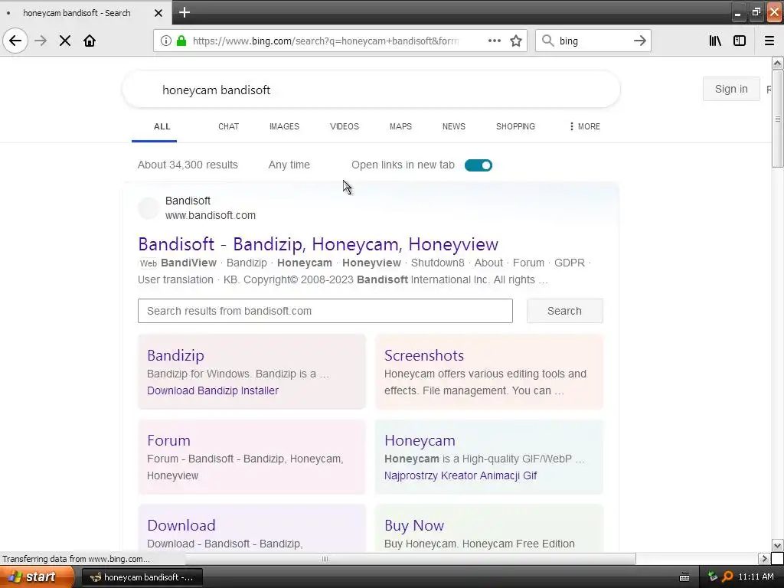Open the Library bookshelf icon
784x588 pixels.
click(715, 41)
